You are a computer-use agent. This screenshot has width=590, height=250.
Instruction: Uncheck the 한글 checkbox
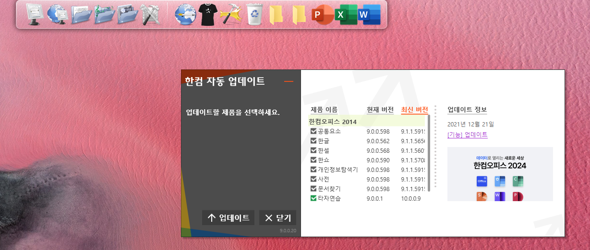(x=313, y=141)
